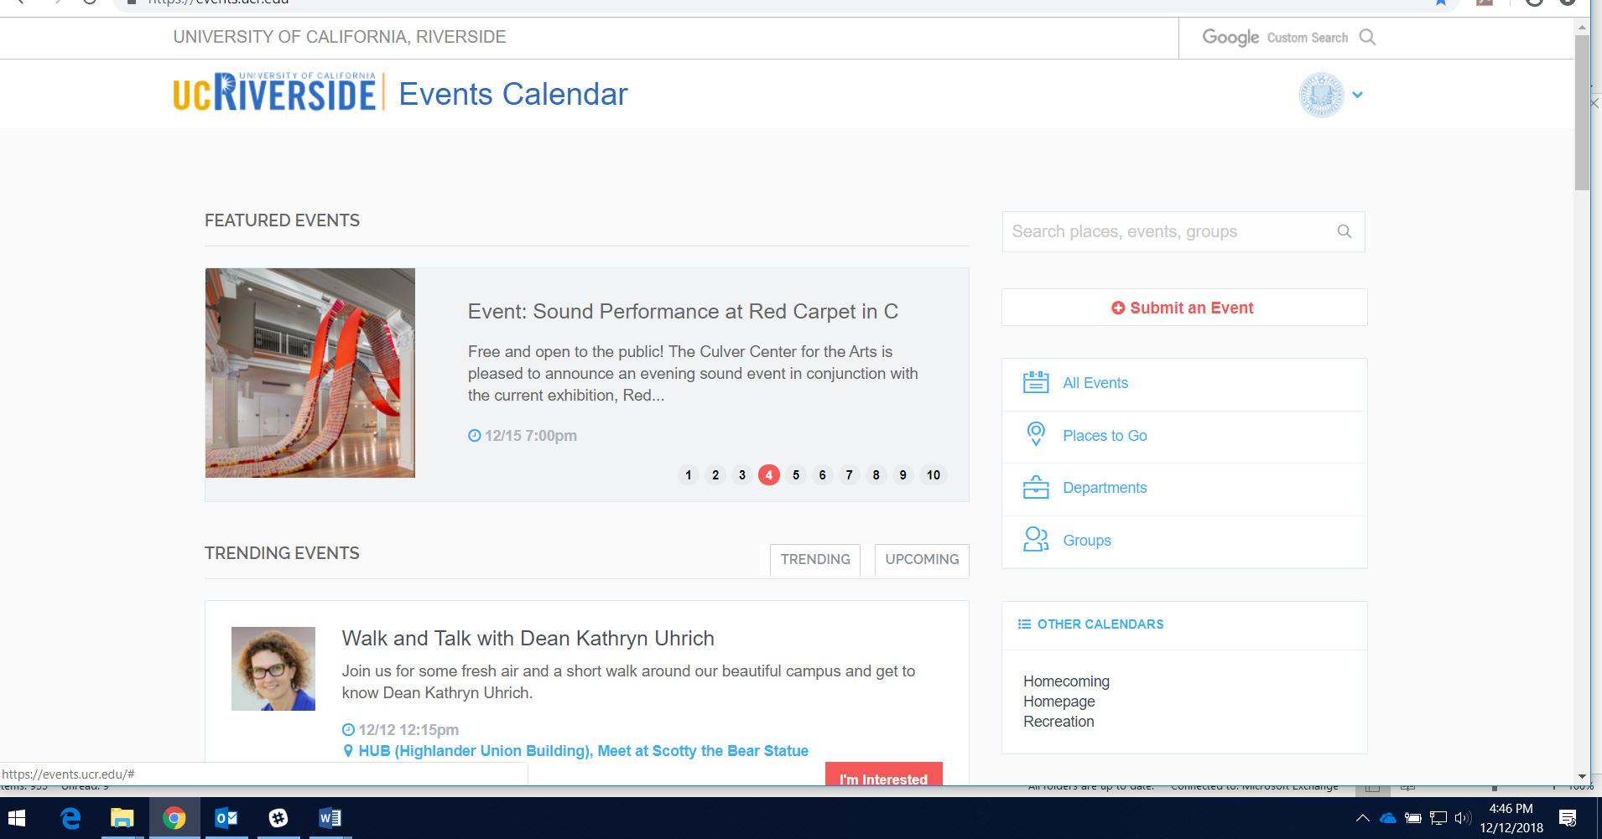
Task: Show hidden system tray icons
Action: (x=1362, y=818)
